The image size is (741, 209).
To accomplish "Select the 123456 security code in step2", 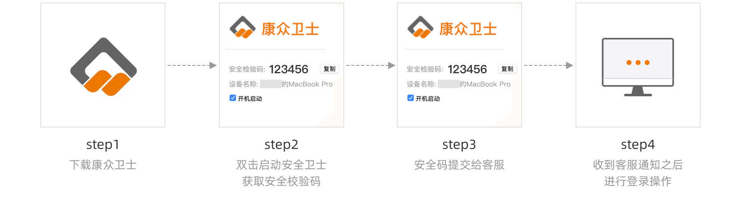I will (289, 69).
